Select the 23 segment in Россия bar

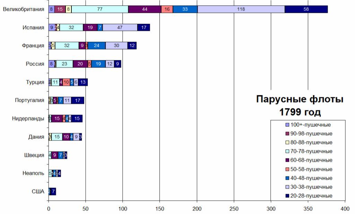click(x=64, y=64)
